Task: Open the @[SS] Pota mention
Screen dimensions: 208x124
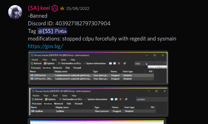Action: coord(52,31)
